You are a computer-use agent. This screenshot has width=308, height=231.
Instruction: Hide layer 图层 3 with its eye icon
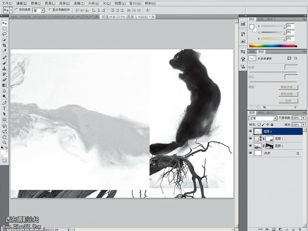250,131
